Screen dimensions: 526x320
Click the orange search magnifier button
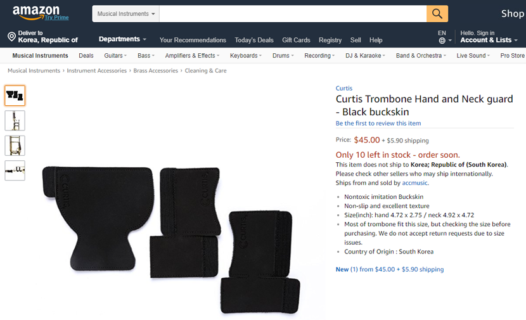tap(437, 14)
